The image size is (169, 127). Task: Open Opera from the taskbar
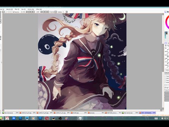coord(47,118)
